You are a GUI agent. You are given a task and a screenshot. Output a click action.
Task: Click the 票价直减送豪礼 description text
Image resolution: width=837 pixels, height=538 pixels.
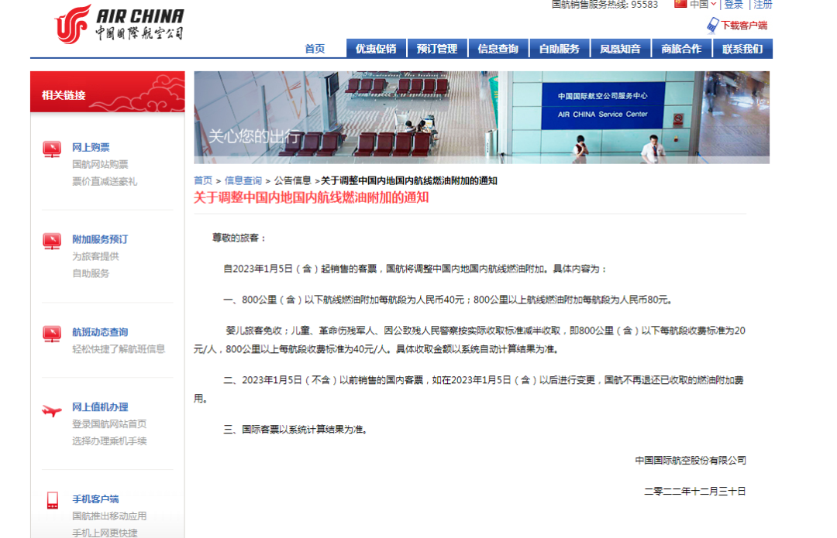click(105, 181)
